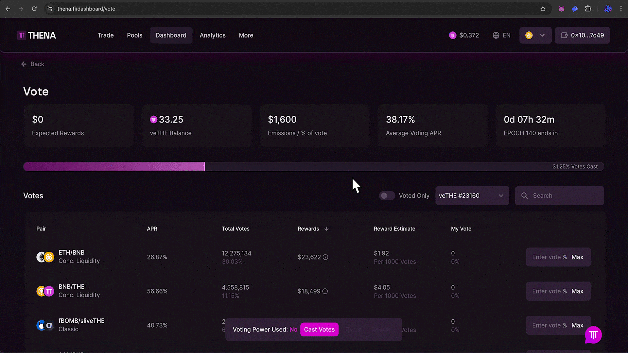Select the Dashboard tab
The height and width of the screenshot is (353, 628).
click(171, 35)
